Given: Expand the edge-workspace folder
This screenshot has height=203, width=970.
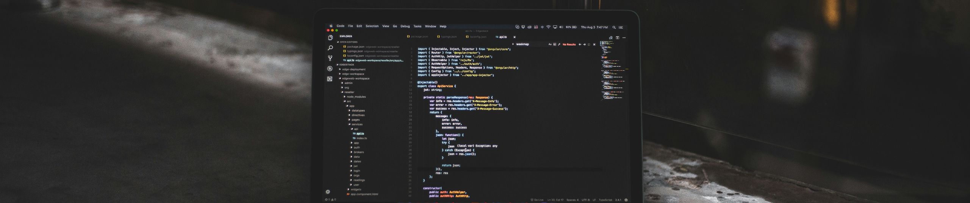Looking at the screenshot, I should [340, 74].
